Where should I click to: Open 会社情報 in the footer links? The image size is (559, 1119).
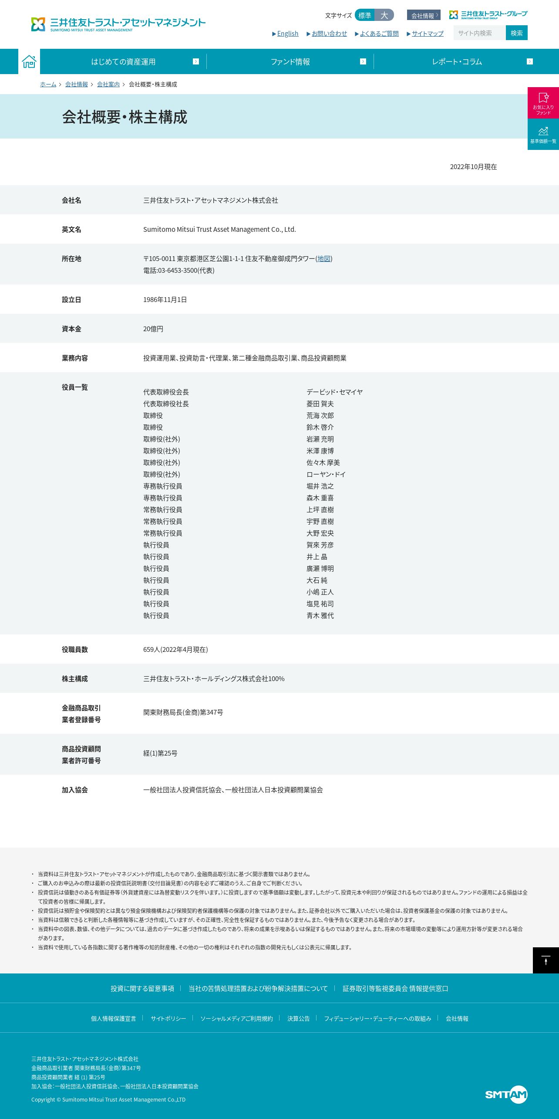click(x=457, y=1018)
